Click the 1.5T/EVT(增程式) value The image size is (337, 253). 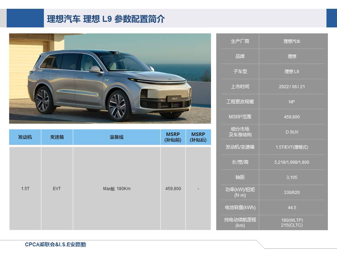tap(292, 147)
